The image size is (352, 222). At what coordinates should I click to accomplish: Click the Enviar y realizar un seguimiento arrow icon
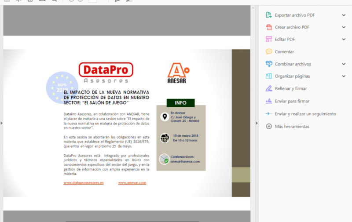(269, 114)
